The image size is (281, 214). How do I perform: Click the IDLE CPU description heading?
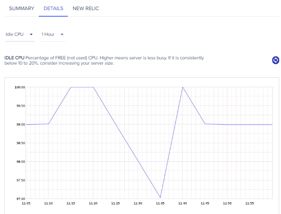point(15,58)
